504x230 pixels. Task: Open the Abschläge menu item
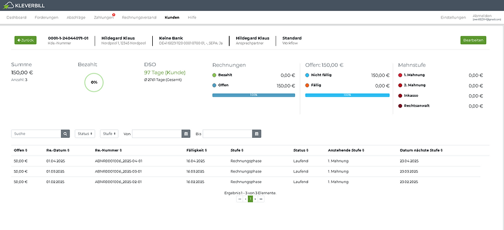point(76,17)
